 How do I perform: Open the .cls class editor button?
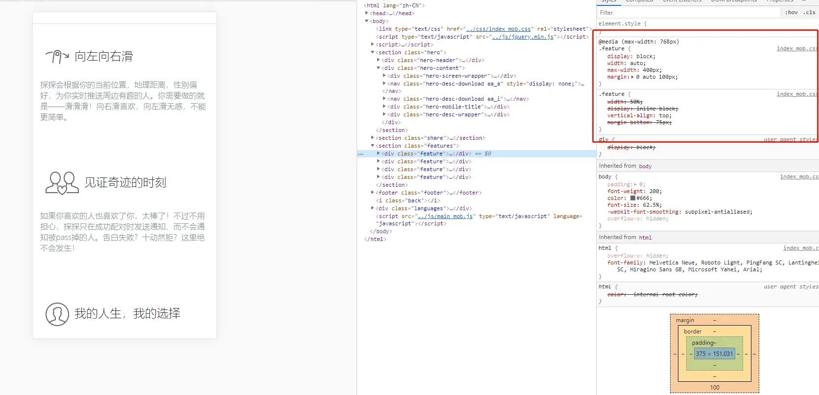[809, 13]
